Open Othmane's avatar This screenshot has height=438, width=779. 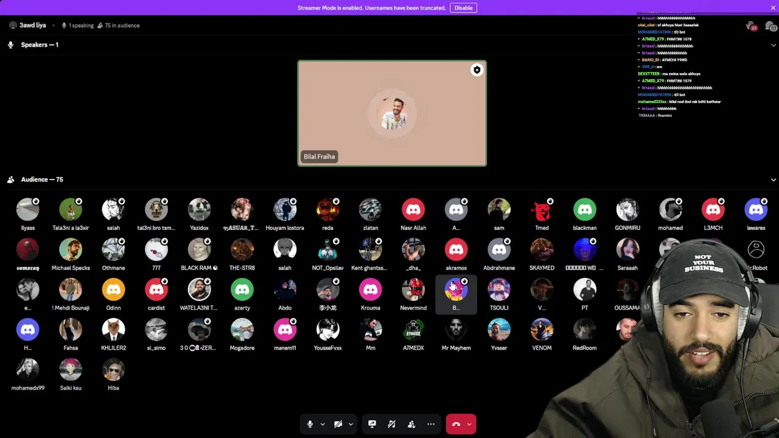point(113,249)
